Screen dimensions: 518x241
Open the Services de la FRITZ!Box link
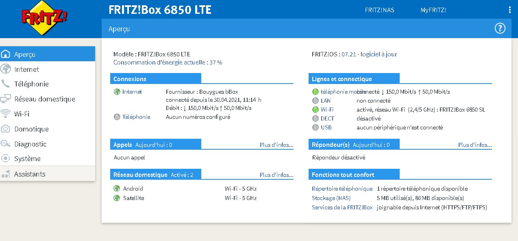(x=342, y=207)
